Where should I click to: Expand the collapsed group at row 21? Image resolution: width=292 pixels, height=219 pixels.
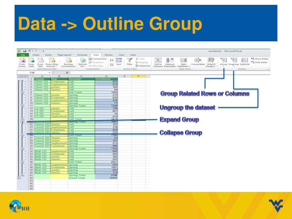click(x=22, y=122)
